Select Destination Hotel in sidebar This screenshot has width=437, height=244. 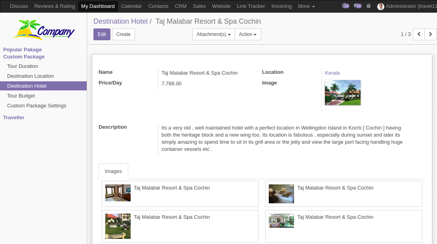tap(43, 86)
